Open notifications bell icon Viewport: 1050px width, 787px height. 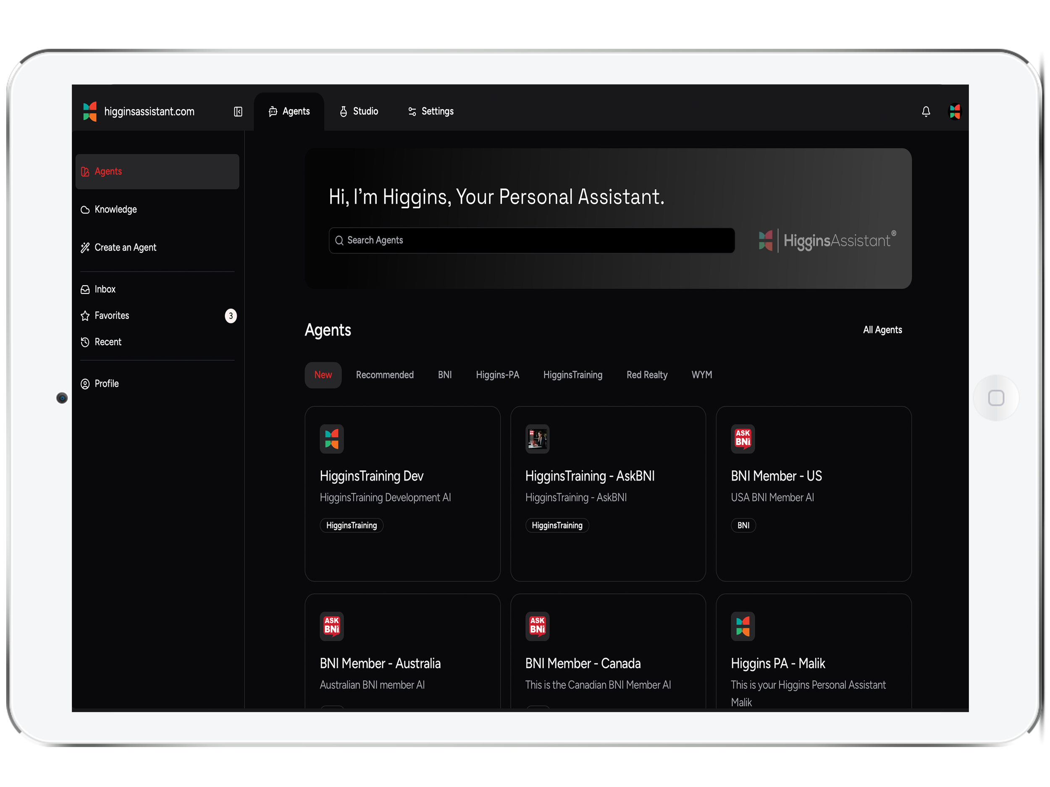(x=926, y=112)
